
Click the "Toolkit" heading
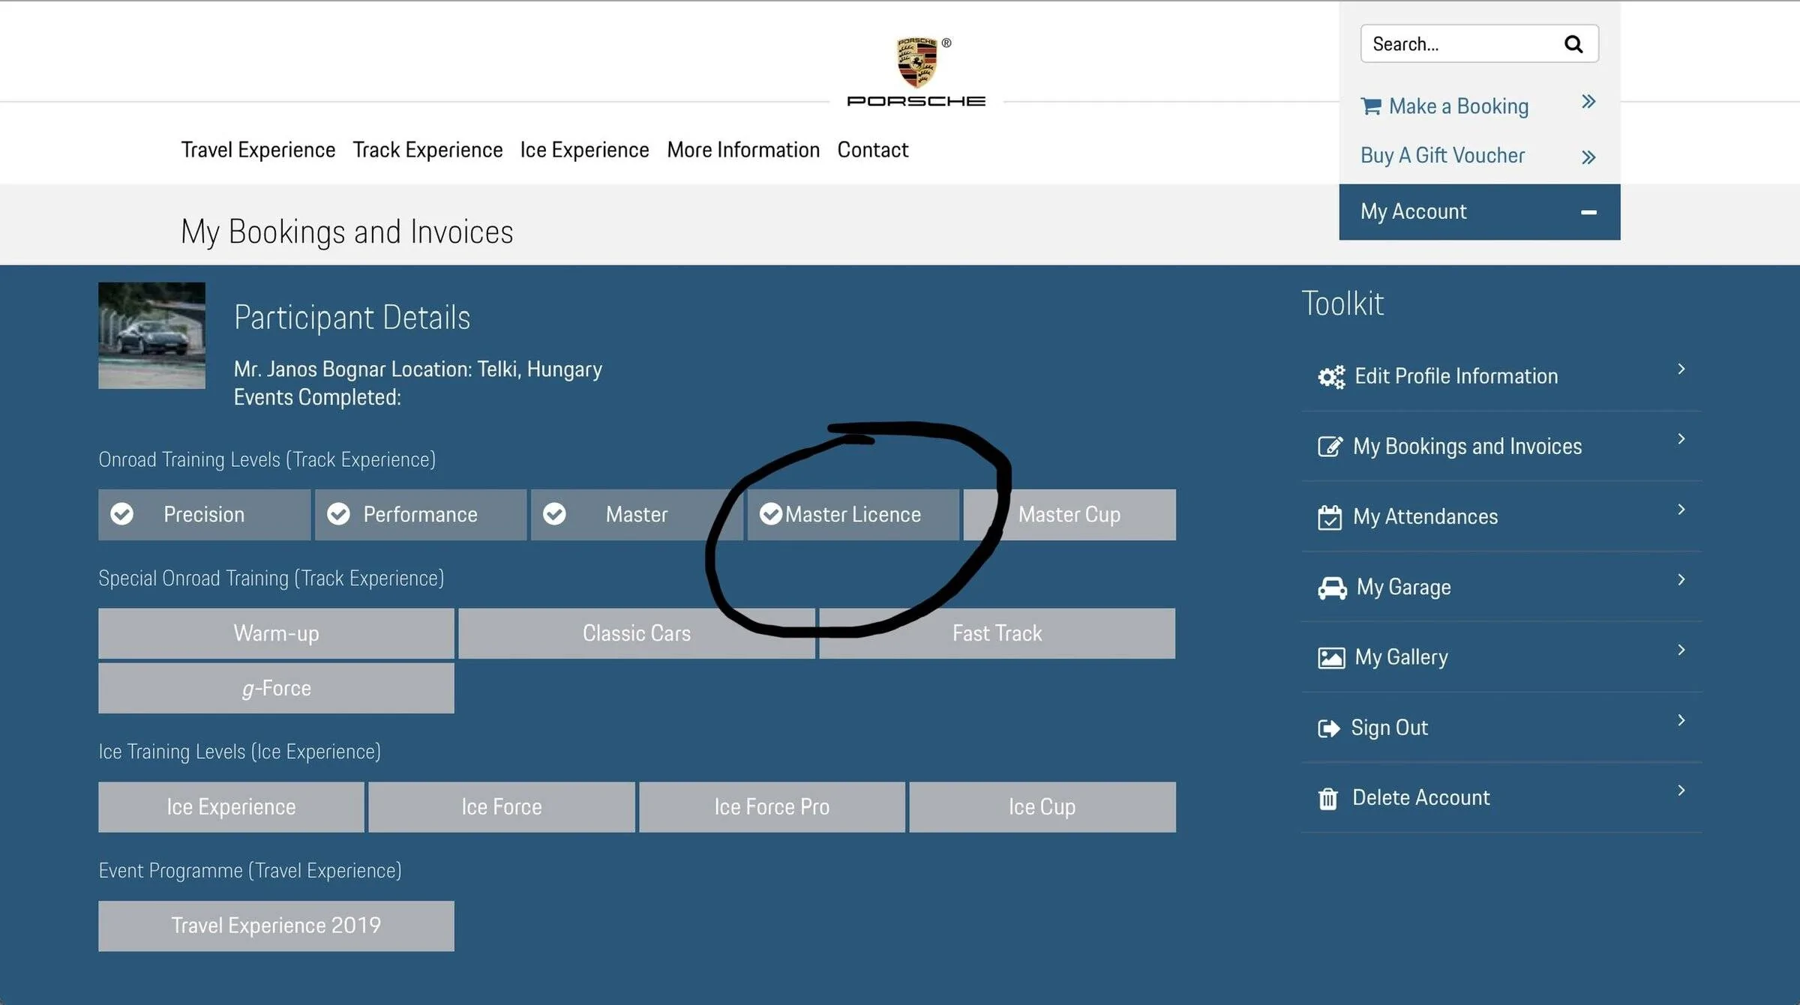click(1342, 304)
